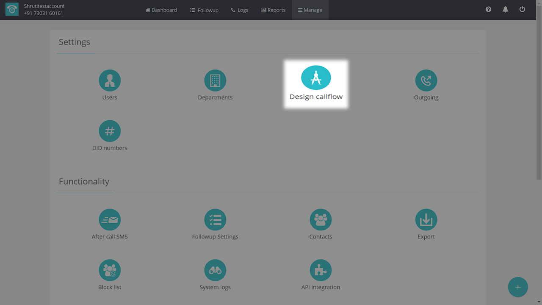
Task: Go to the Dashboard tab
Action: pos(161,10)
